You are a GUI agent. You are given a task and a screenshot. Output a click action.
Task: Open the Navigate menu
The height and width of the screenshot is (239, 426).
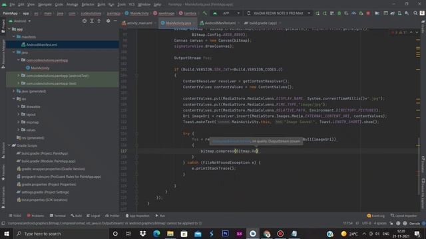pyautogui.click(x=45, y=5)
